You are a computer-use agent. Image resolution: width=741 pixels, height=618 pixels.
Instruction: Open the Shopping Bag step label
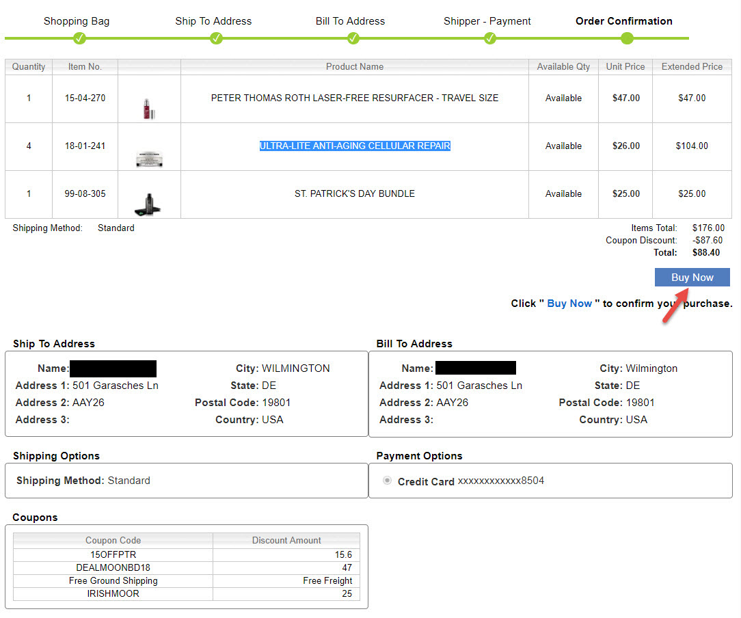click(x=77, y=21)
